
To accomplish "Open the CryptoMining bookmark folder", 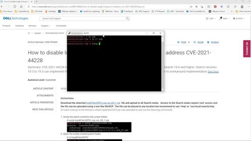I will click(22, 11).
